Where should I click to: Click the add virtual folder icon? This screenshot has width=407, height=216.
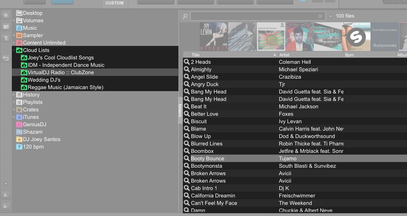coord(6,27)
